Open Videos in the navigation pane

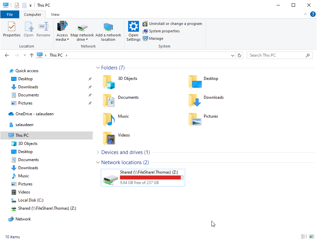(24, 192)
